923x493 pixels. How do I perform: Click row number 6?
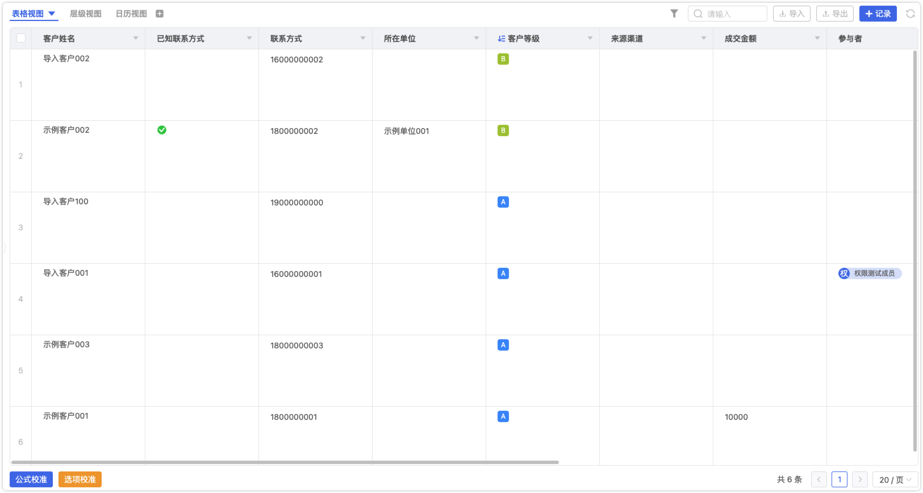click(x=21, y=442)
